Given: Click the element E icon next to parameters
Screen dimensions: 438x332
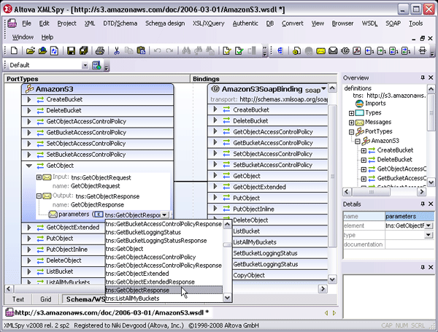Looking at the screenshot, I should [99, 215].
